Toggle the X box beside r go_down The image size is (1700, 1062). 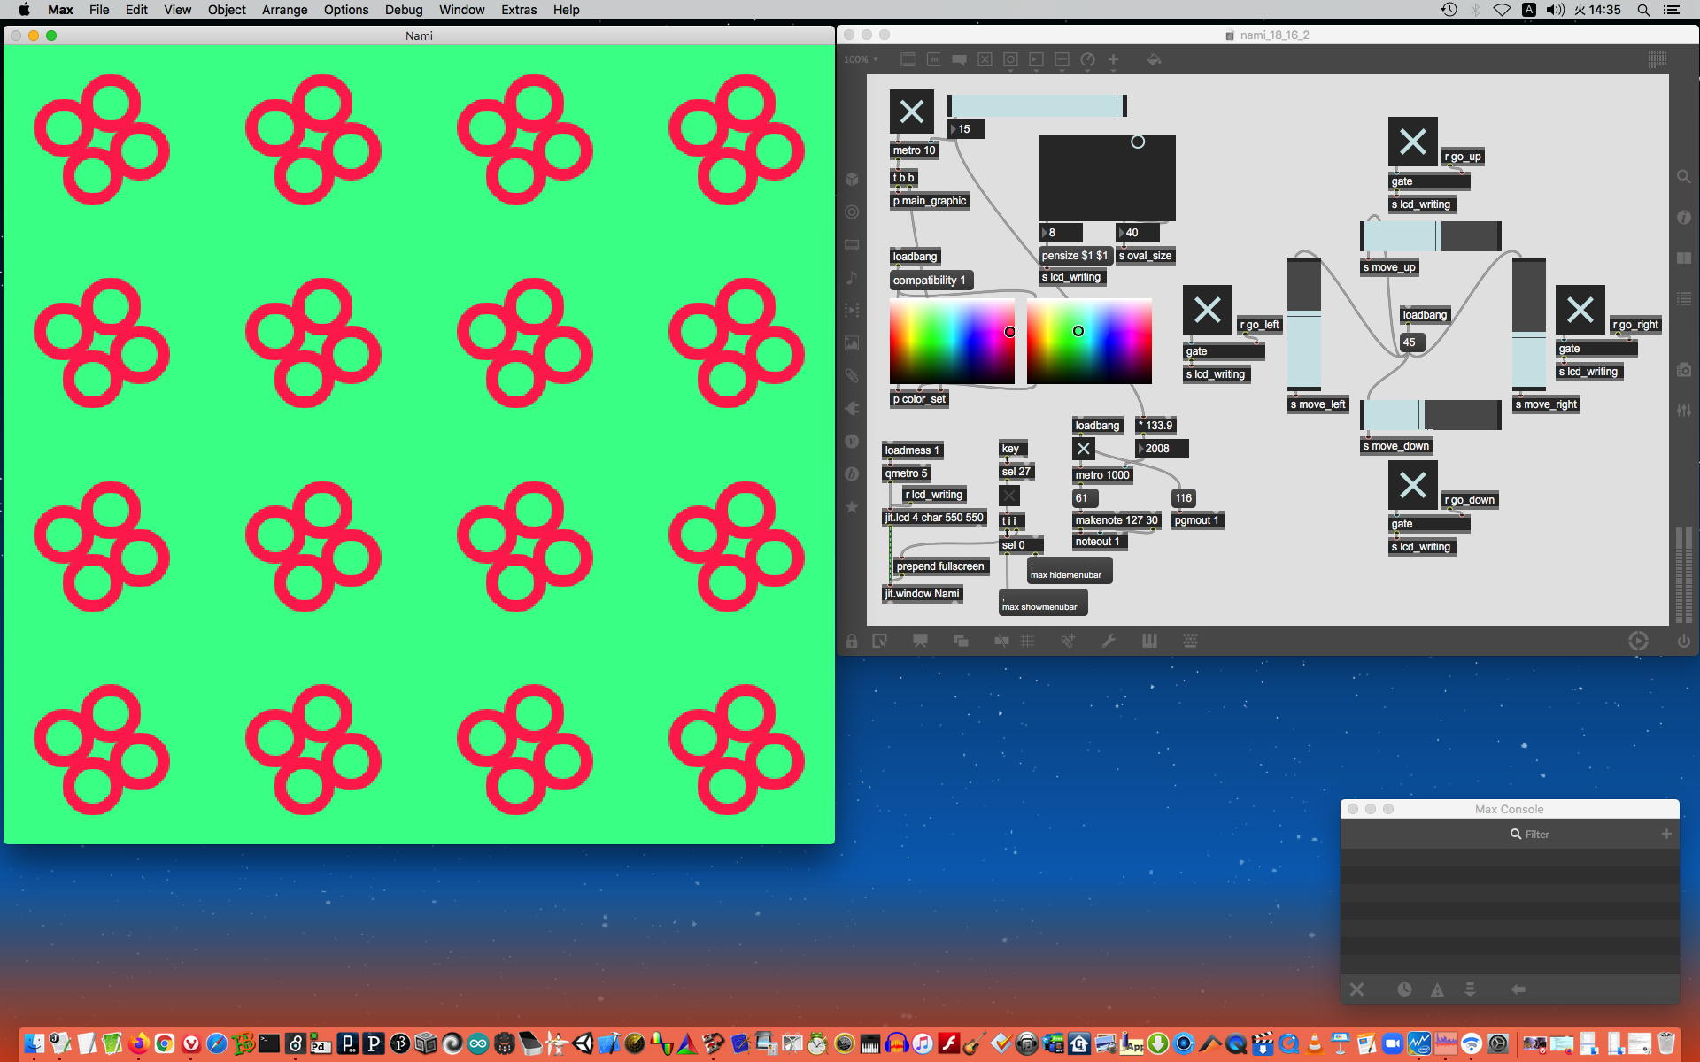pos(1412,484)
